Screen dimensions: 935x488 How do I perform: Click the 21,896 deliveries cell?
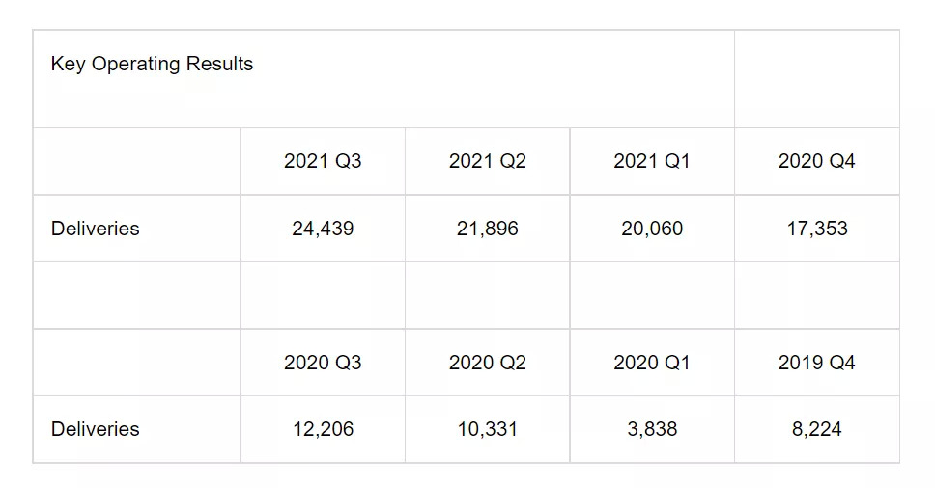[x=487, y=229]
